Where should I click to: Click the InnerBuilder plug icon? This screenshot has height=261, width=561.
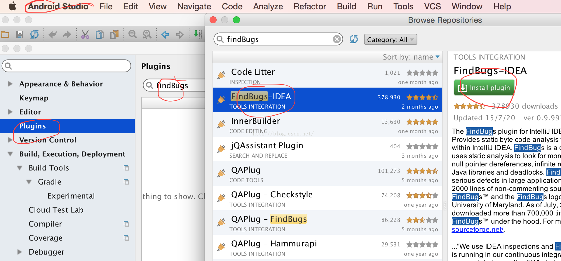click(x=221, y=124)
